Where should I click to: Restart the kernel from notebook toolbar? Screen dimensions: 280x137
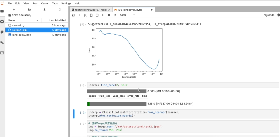(x=115, y=15)
